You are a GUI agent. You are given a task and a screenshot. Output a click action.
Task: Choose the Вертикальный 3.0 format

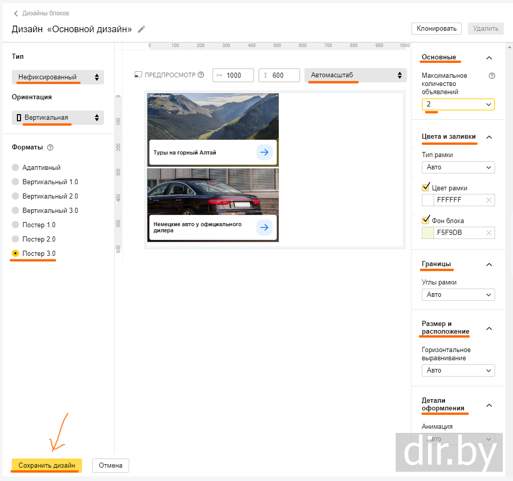coord(15,211)
